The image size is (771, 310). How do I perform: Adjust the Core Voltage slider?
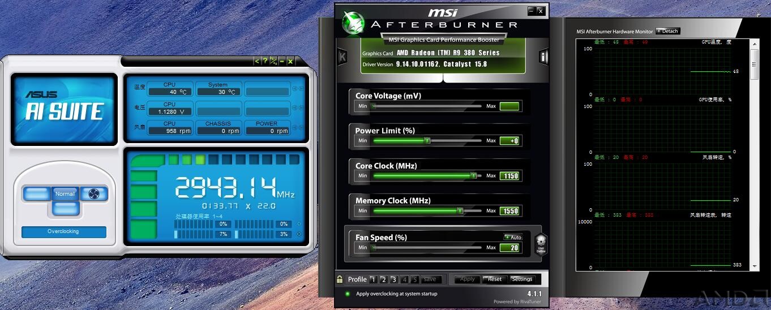[427, 106]
